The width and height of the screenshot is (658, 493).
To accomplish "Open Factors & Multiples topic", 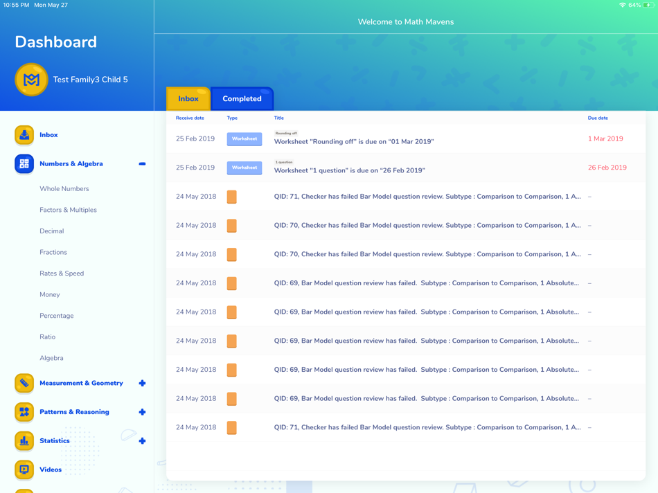I will coord(68,210).
